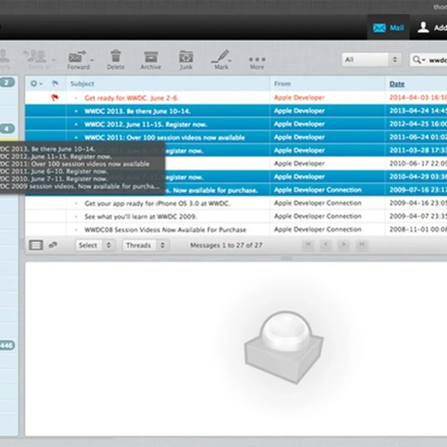Open the list options gear dropdown
447x447 pixels.
pyautogui.click(x=36, y=84)
